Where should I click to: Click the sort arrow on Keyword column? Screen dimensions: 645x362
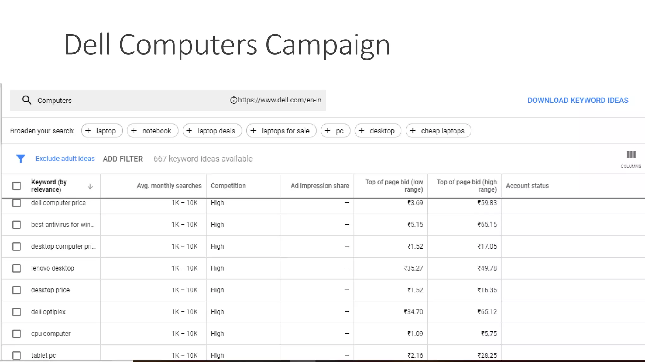(x=90, y=186)
